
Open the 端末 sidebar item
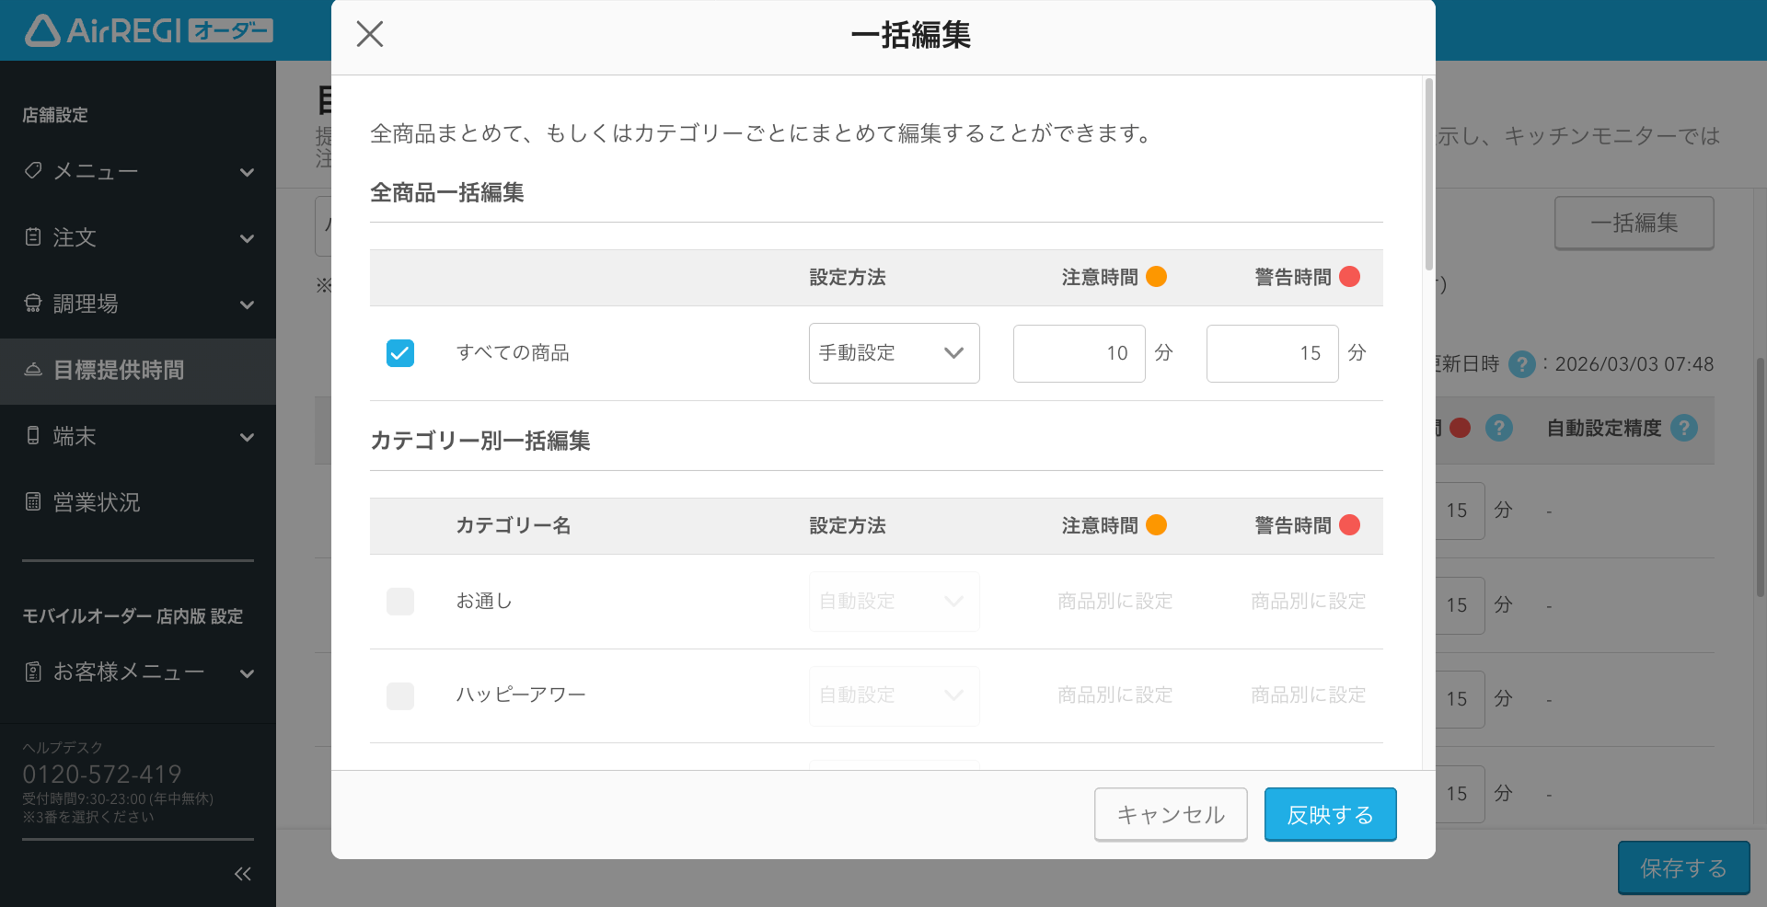[138, 437]
